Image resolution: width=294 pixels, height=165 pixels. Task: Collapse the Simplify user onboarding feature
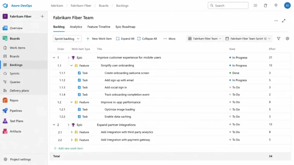(71, 66)
